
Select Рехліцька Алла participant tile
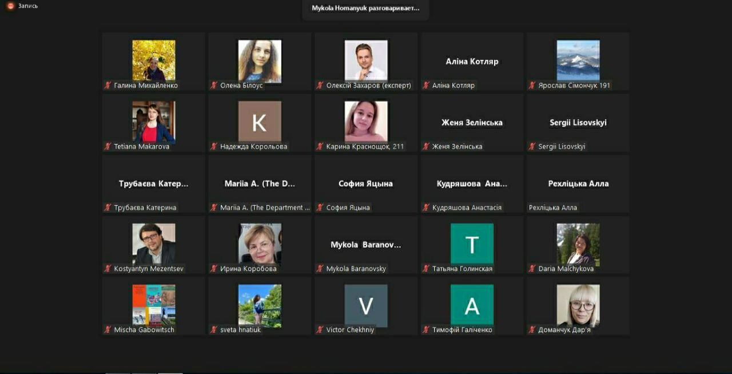pos(578,184)
